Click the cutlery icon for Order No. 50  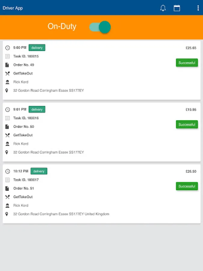(x=8, y=135)
